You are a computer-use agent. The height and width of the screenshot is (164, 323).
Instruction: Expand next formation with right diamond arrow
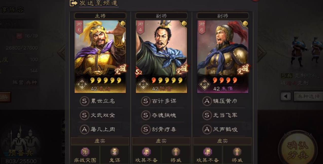pos(262,53)
